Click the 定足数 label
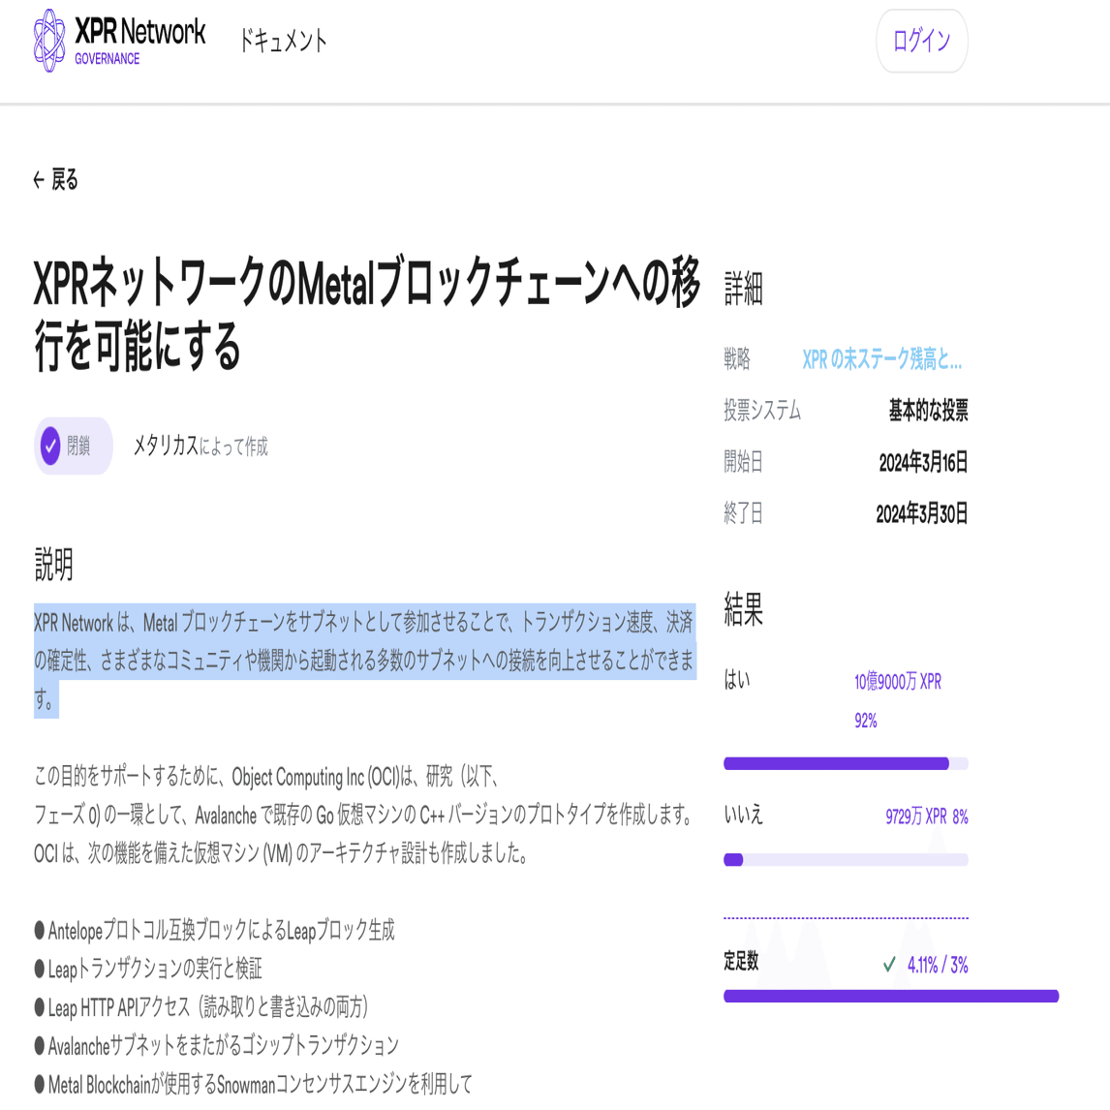Screen dimensions: 1110x1110 (x=741, y=961)
